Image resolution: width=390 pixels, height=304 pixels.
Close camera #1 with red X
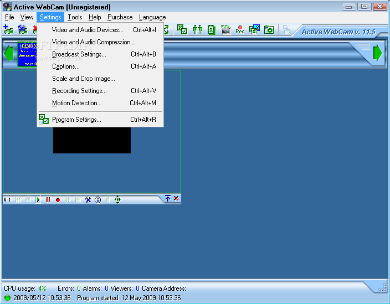coord(176,198)
